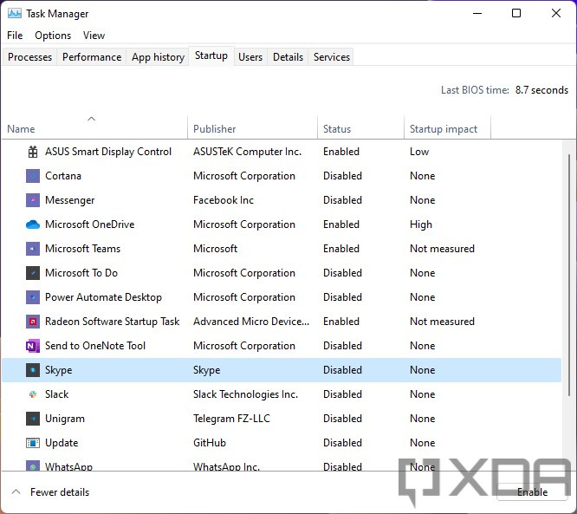
Task: Click Not measured in Microsoft Teams row
Action: 442,249
